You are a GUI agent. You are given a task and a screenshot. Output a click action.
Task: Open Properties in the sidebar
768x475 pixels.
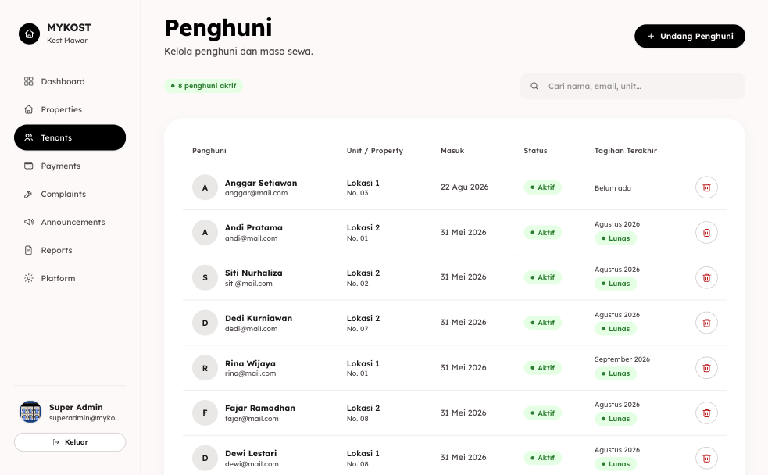pyautogui.click(x=70, y=109)
